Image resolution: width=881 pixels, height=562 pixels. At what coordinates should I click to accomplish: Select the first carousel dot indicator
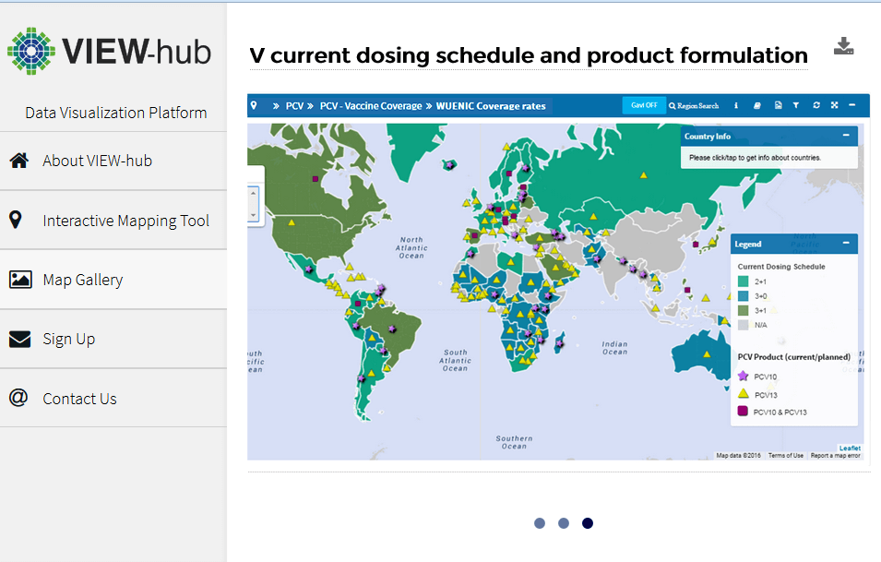click(540, 523)
